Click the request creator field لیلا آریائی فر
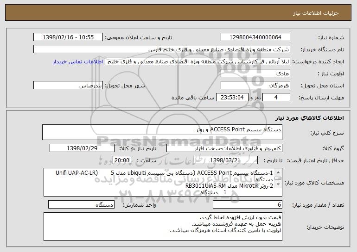Screen dimensions: 357x252 [x=198, y=61]
